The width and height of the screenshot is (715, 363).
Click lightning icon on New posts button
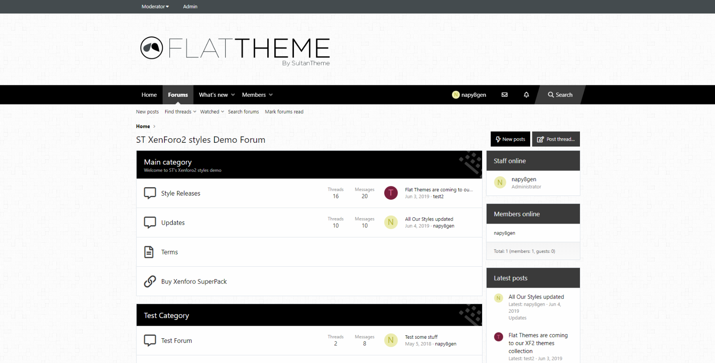tap(498, 139)
